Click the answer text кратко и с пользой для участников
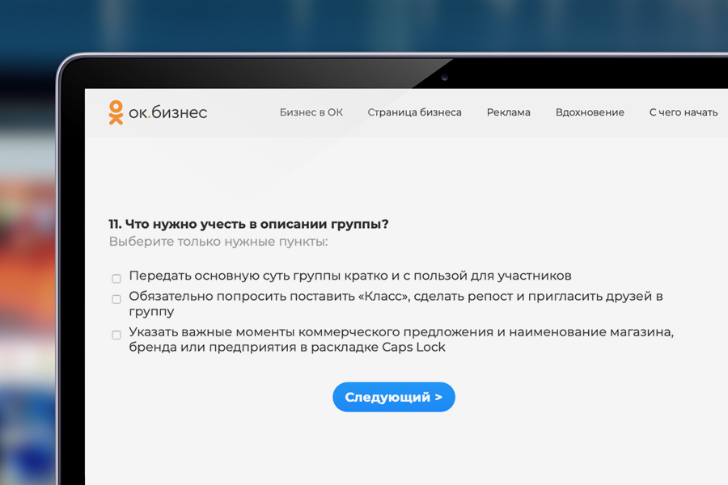 click(x=458, y=276)
